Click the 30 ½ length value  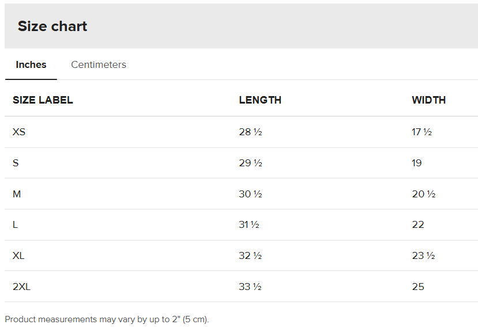tap(250, 194)
